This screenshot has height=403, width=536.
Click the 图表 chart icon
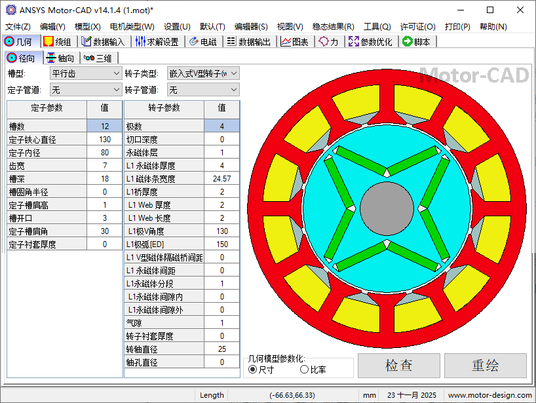[286, 42]
